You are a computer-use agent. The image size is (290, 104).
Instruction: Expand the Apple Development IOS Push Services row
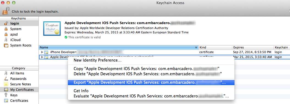point(42,57)
